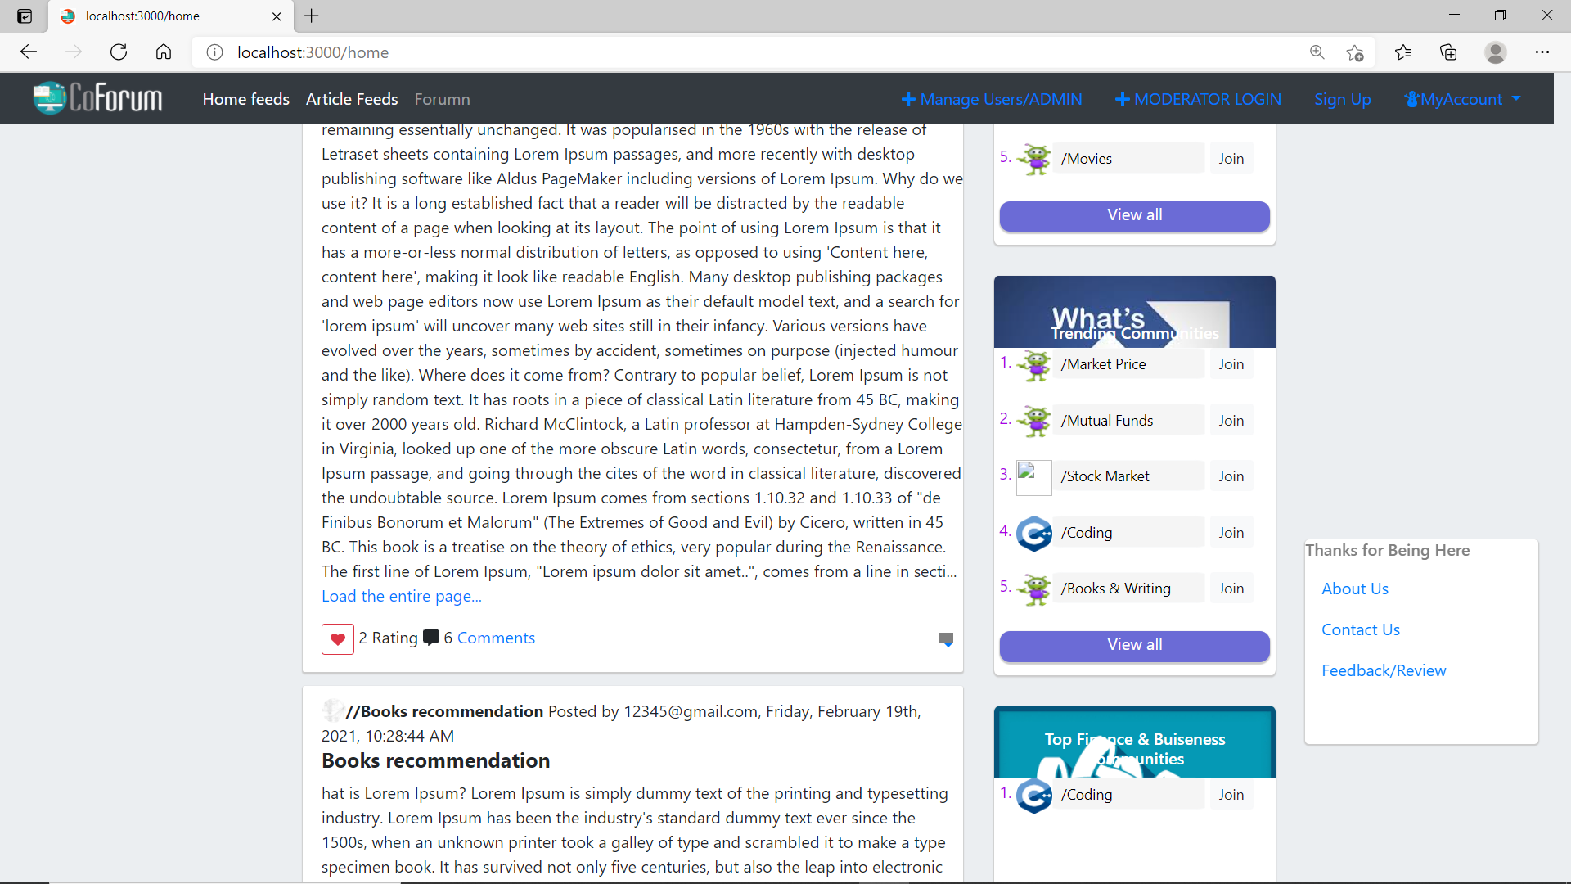Open the Load the entire page link
The image size is (1571, 884).
400,596
